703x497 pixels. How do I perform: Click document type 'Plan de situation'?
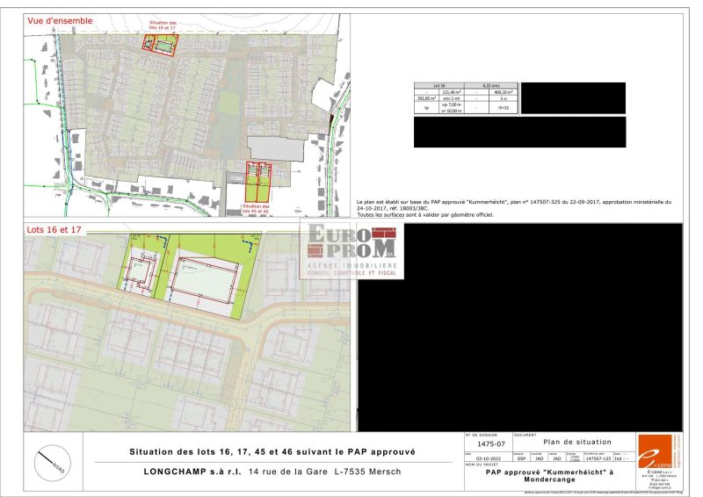pos(577,442)
